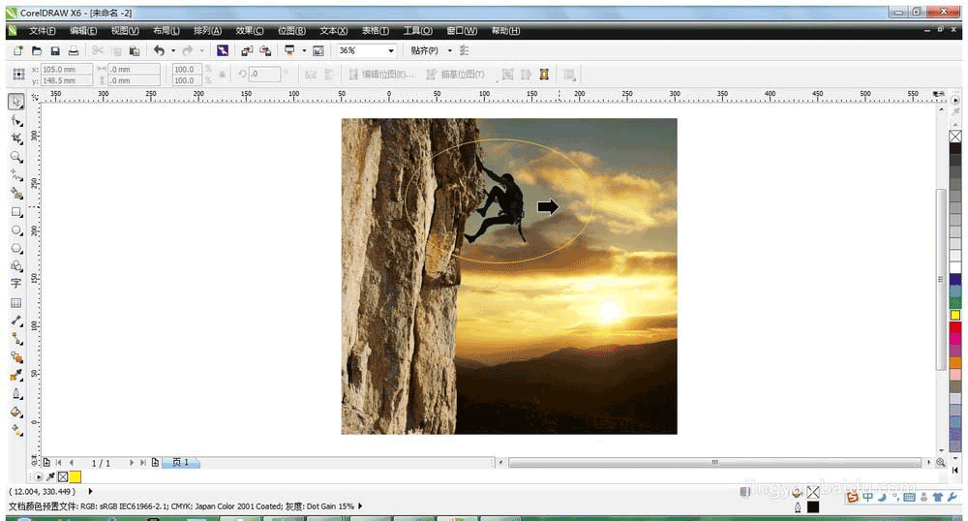Open the 位图(B) menu
The width and height of the screenshot is (968, 521).
point(291,30)
